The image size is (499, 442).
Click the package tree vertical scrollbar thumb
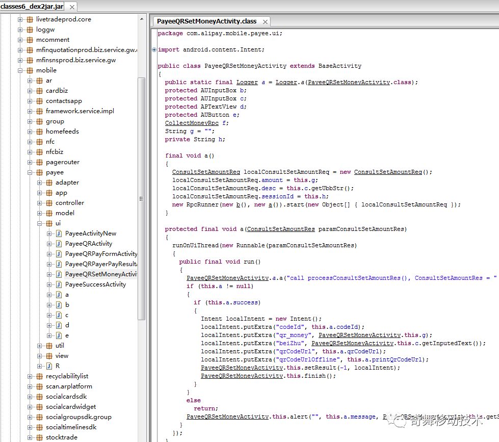(x=142, y=198)
